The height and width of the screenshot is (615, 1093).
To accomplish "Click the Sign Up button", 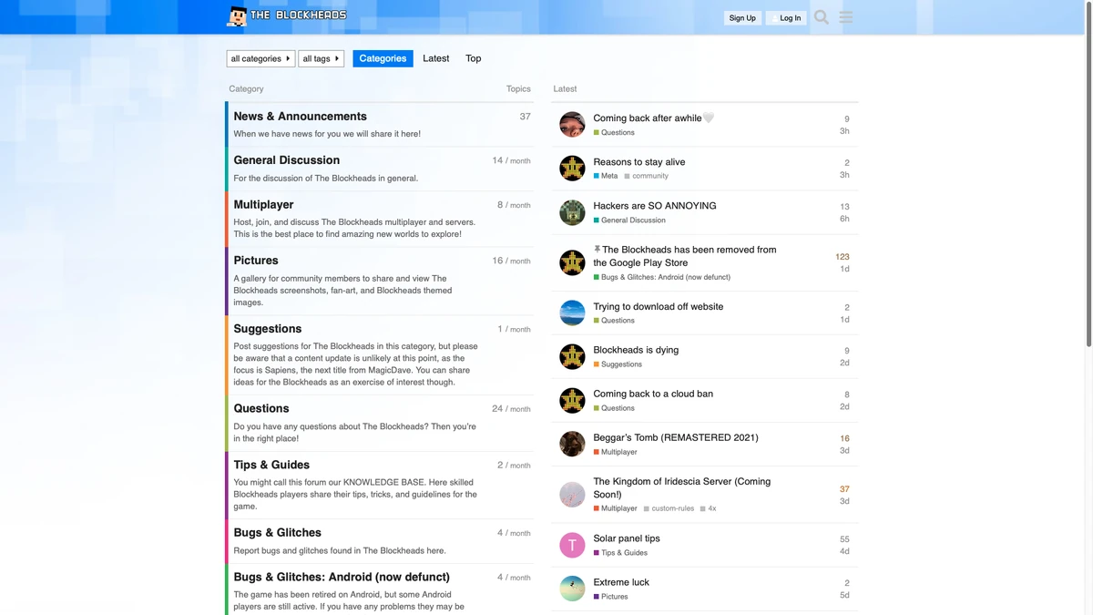I will [742, 17].
